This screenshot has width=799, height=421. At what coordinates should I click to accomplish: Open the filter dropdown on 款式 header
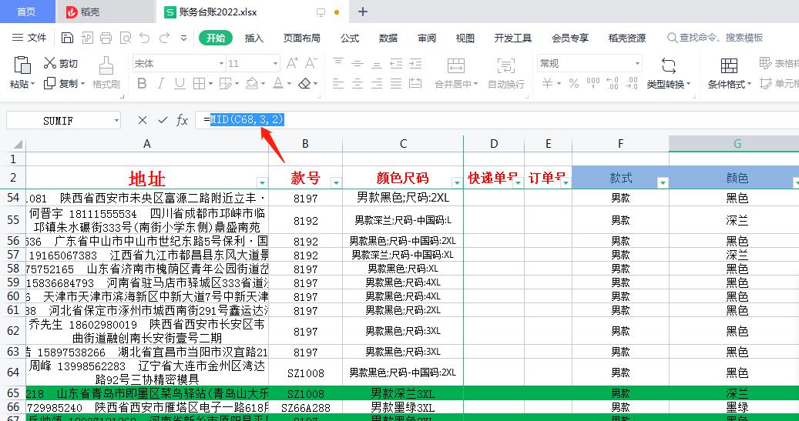tap(663, 182)
